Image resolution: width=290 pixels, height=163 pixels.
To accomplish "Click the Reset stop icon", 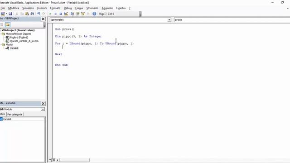I will click(60, 14).
